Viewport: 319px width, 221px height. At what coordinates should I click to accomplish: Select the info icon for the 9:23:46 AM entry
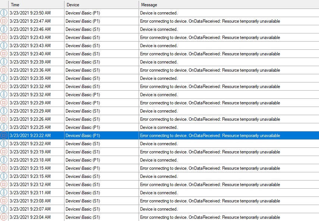click(x=4, y=29)
